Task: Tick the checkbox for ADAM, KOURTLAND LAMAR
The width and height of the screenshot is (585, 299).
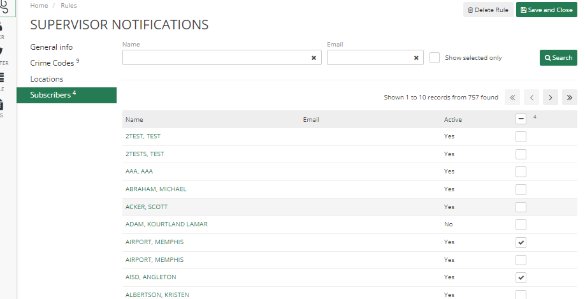Action: click(521, 224)
